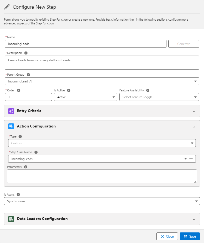Expand the Entry Criteria section

[x=194, y=111]
